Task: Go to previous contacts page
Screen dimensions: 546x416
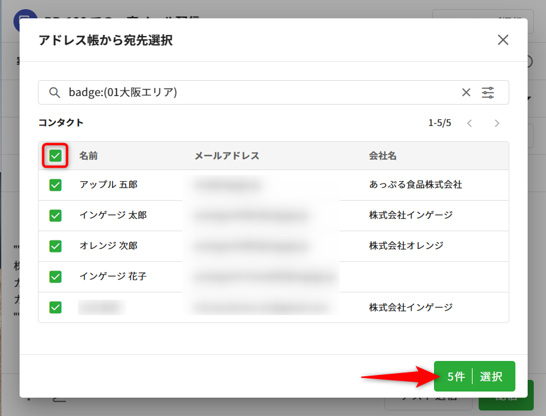Action: [469, 123]
